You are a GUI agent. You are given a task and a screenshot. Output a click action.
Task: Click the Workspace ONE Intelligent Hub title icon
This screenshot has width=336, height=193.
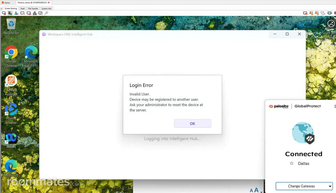[44, 34]
